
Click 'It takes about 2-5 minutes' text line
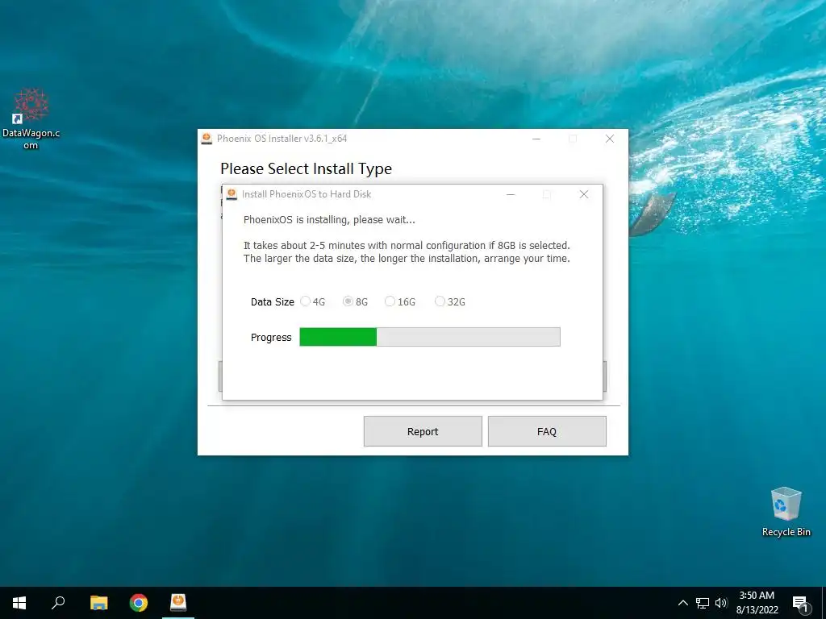point(407,245)
